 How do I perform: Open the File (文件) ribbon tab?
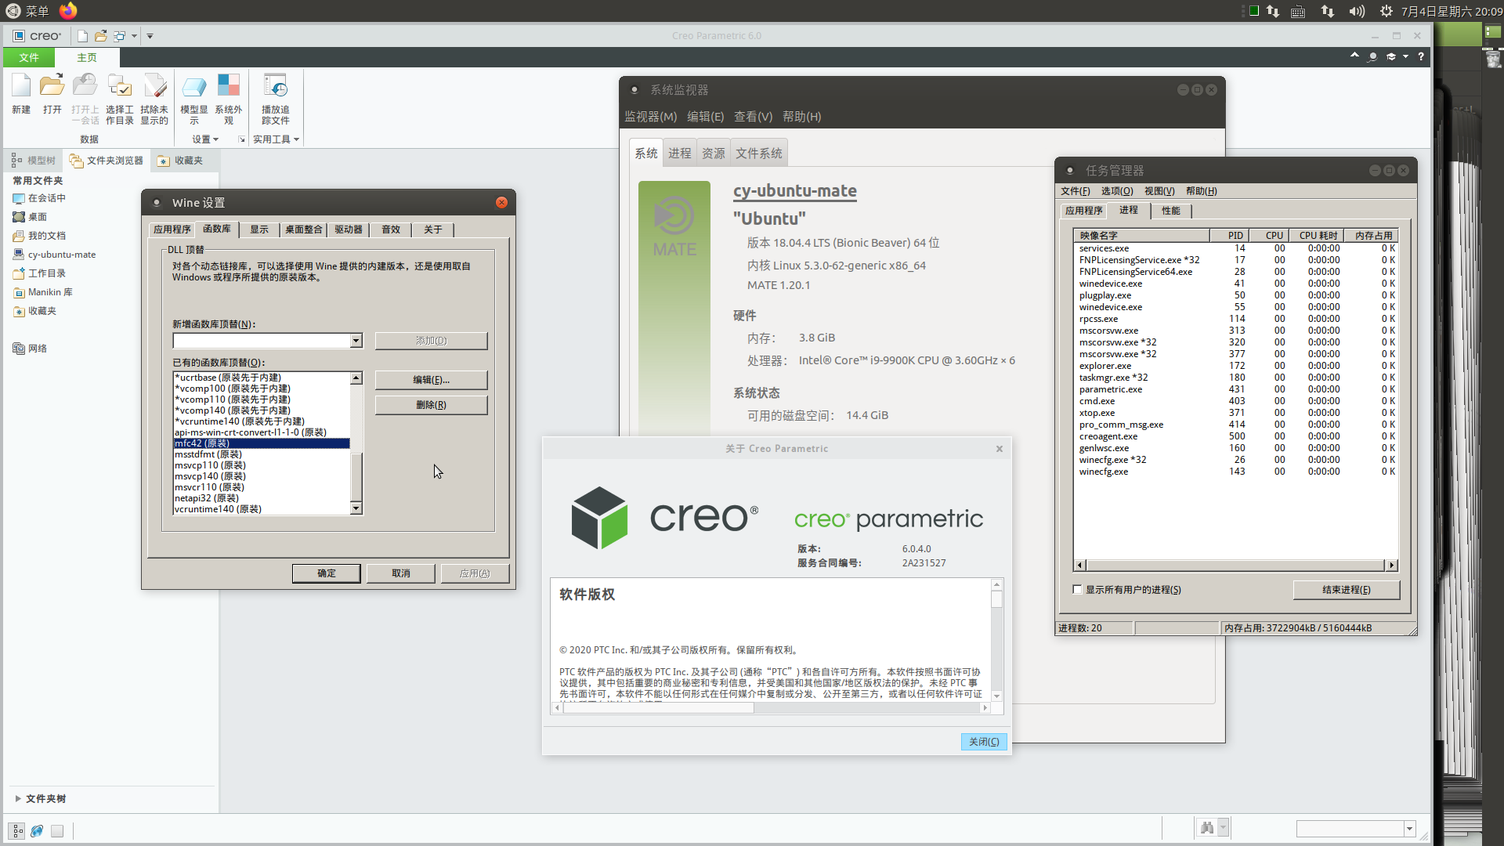29,57
